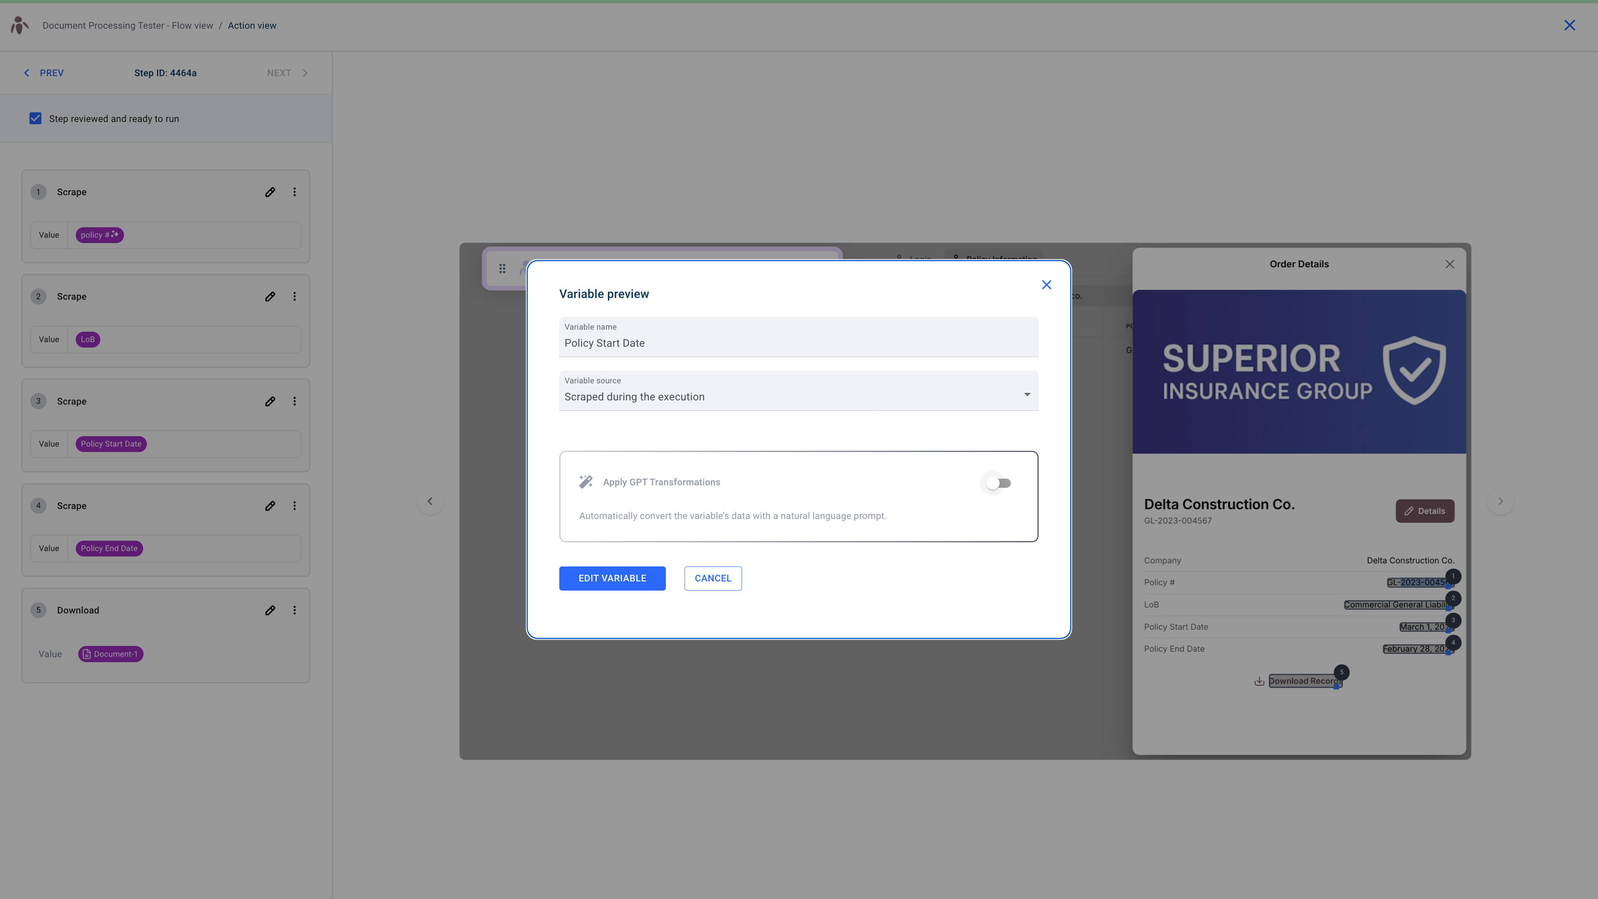The height and width of the screenshot is (899, 1598).
Task: Click the download icon beside Download Records
Action: pos(1259,680)
